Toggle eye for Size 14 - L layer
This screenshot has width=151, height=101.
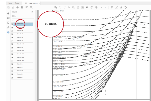point(12,38)
